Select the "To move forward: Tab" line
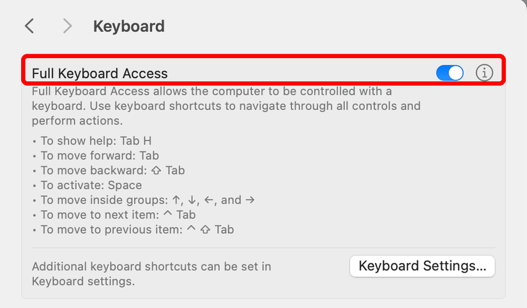This screenshot has height=308, width=527. click(x=100, y=155)
